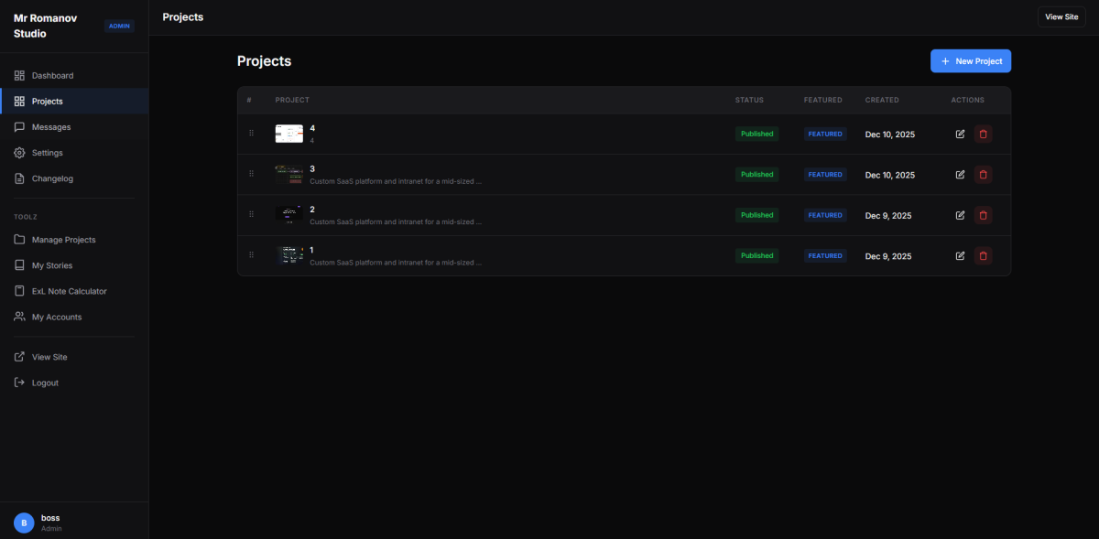Toggle the Featured badge on project 1

point(824,255)
